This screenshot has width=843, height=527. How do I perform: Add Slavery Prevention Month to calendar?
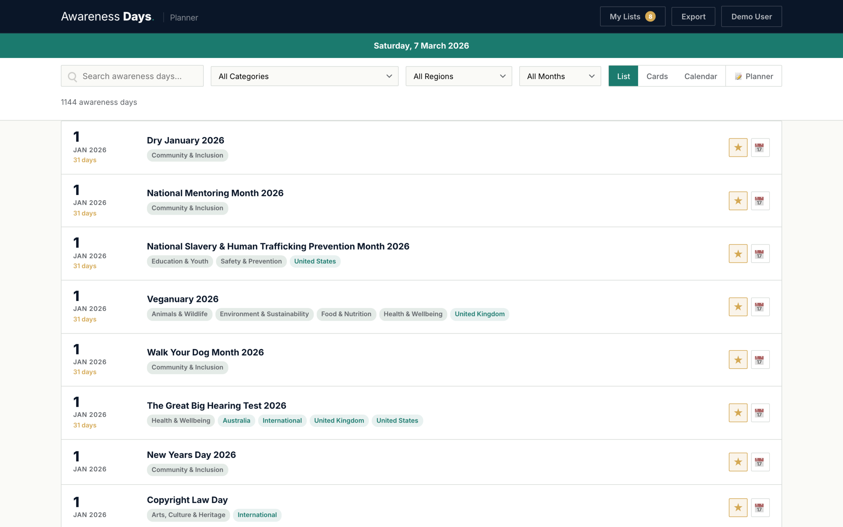[x=760, y=254]
